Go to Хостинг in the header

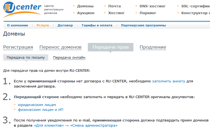[116, 13]
